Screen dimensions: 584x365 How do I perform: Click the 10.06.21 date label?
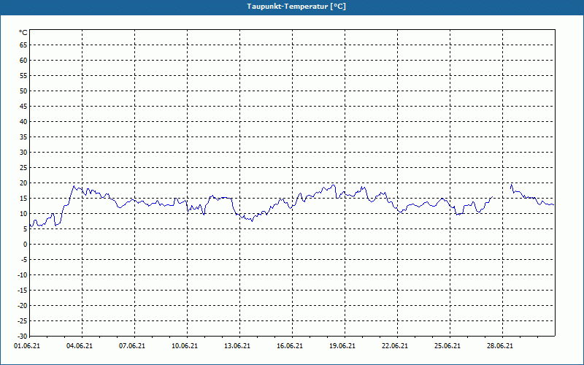pos(185,346)
